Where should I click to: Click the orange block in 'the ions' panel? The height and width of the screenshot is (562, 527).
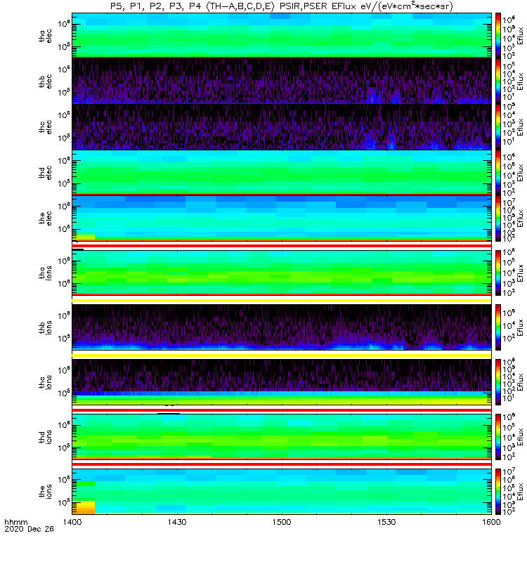point(84,507)
